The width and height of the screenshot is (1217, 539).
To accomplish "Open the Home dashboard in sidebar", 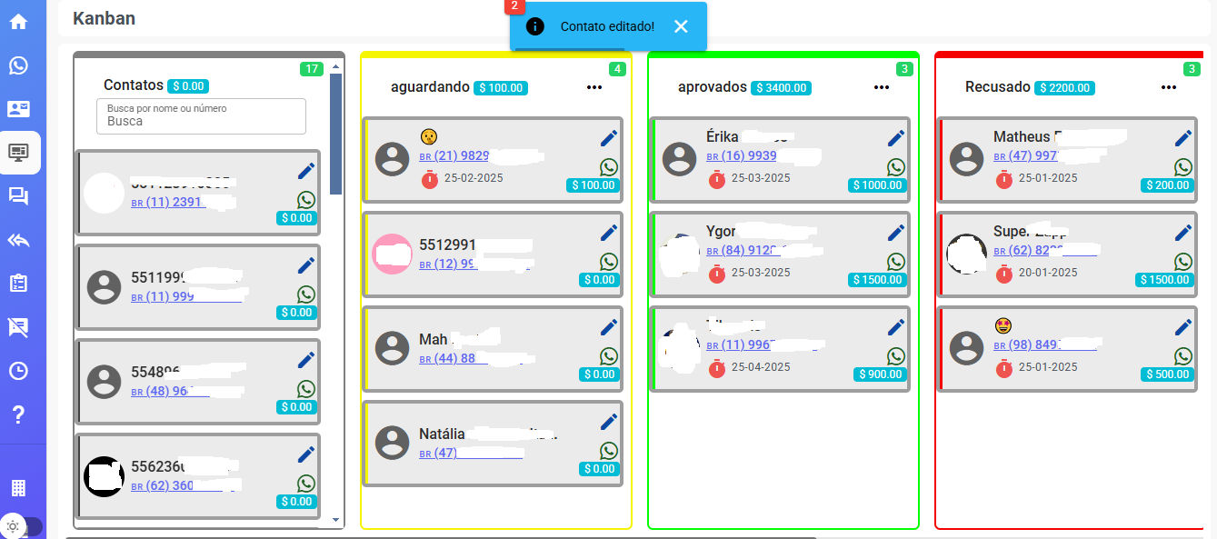I will point(18,21).
